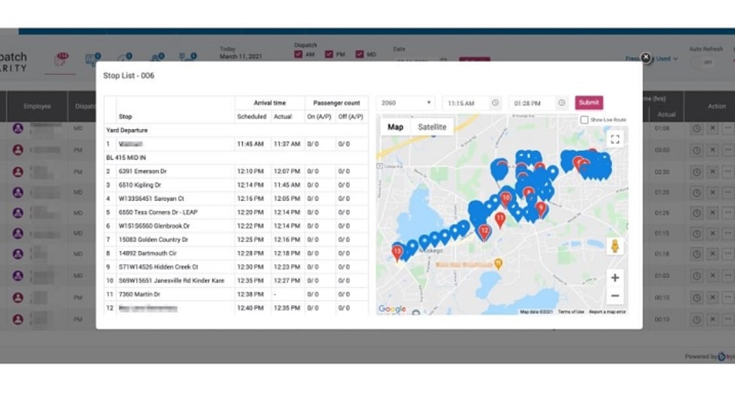This screenshot has height=414, width=735.
Task: Open clock picker for 01:28 PM time
Action: (x=561, y=103)
